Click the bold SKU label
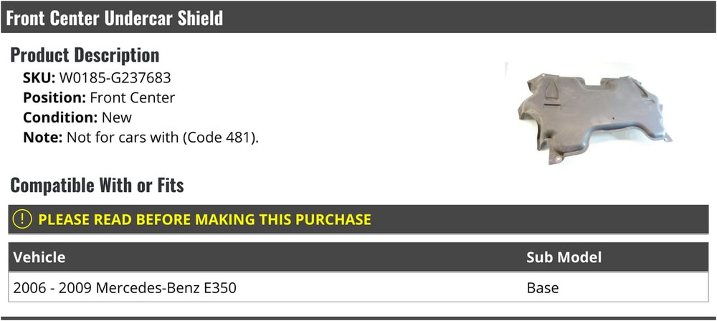The height and width of the screenshot is (321, 717). pos(39,77)
